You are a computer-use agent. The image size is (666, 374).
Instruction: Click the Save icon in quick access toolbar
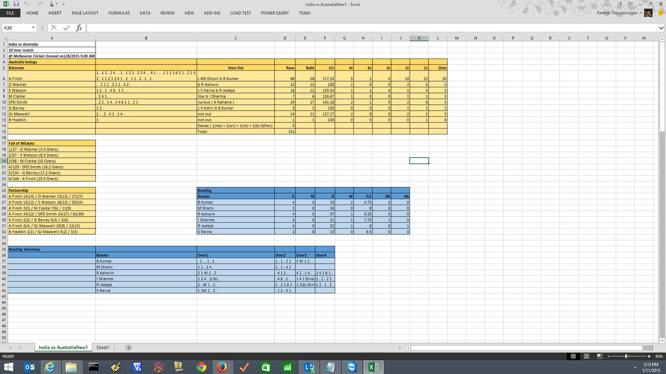[x=16, y=4]
